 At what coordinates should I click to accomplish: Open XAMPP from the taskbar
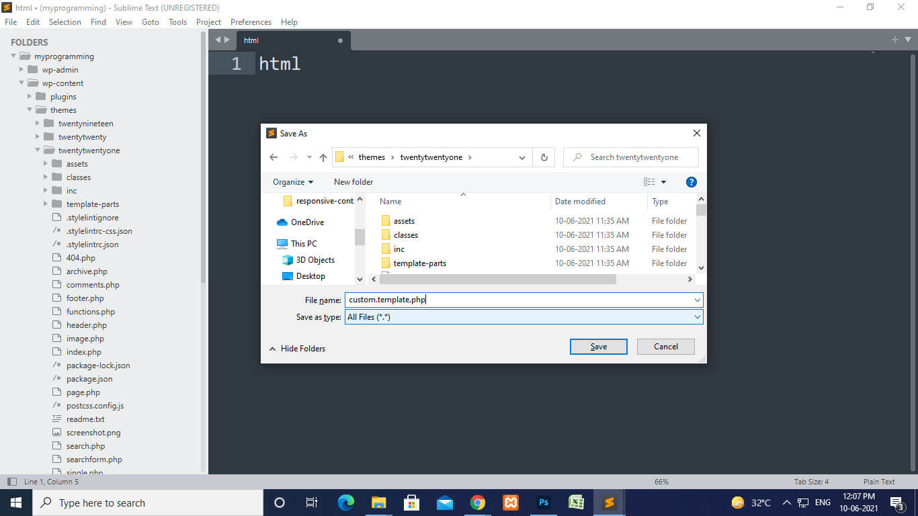coord(511,503)
